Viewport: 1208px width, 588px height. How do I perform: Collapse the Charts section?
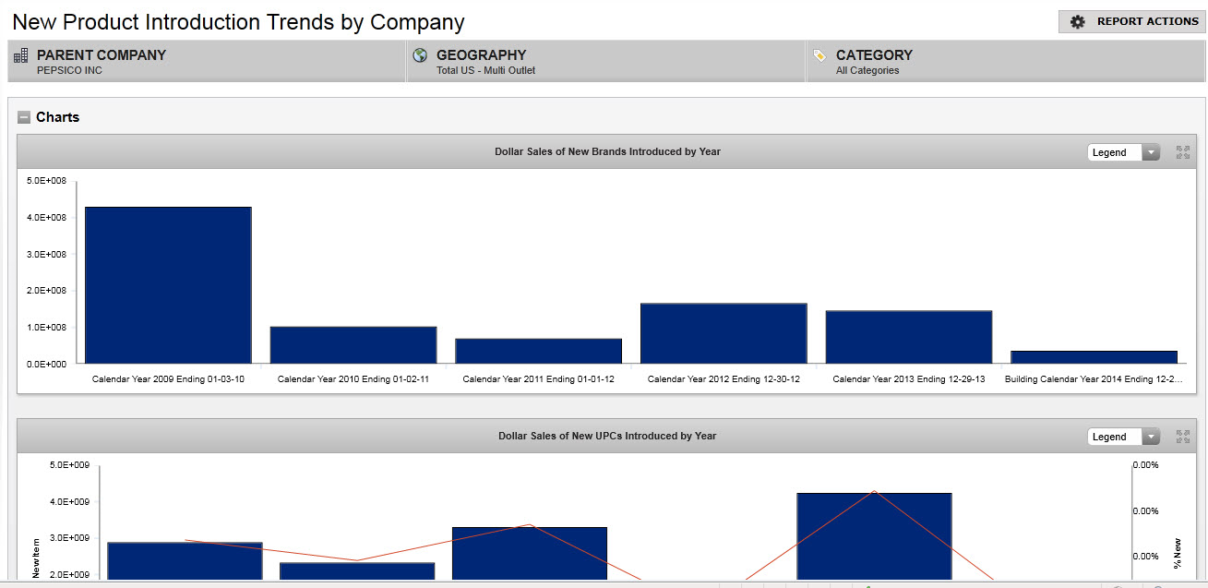(24, 117)
